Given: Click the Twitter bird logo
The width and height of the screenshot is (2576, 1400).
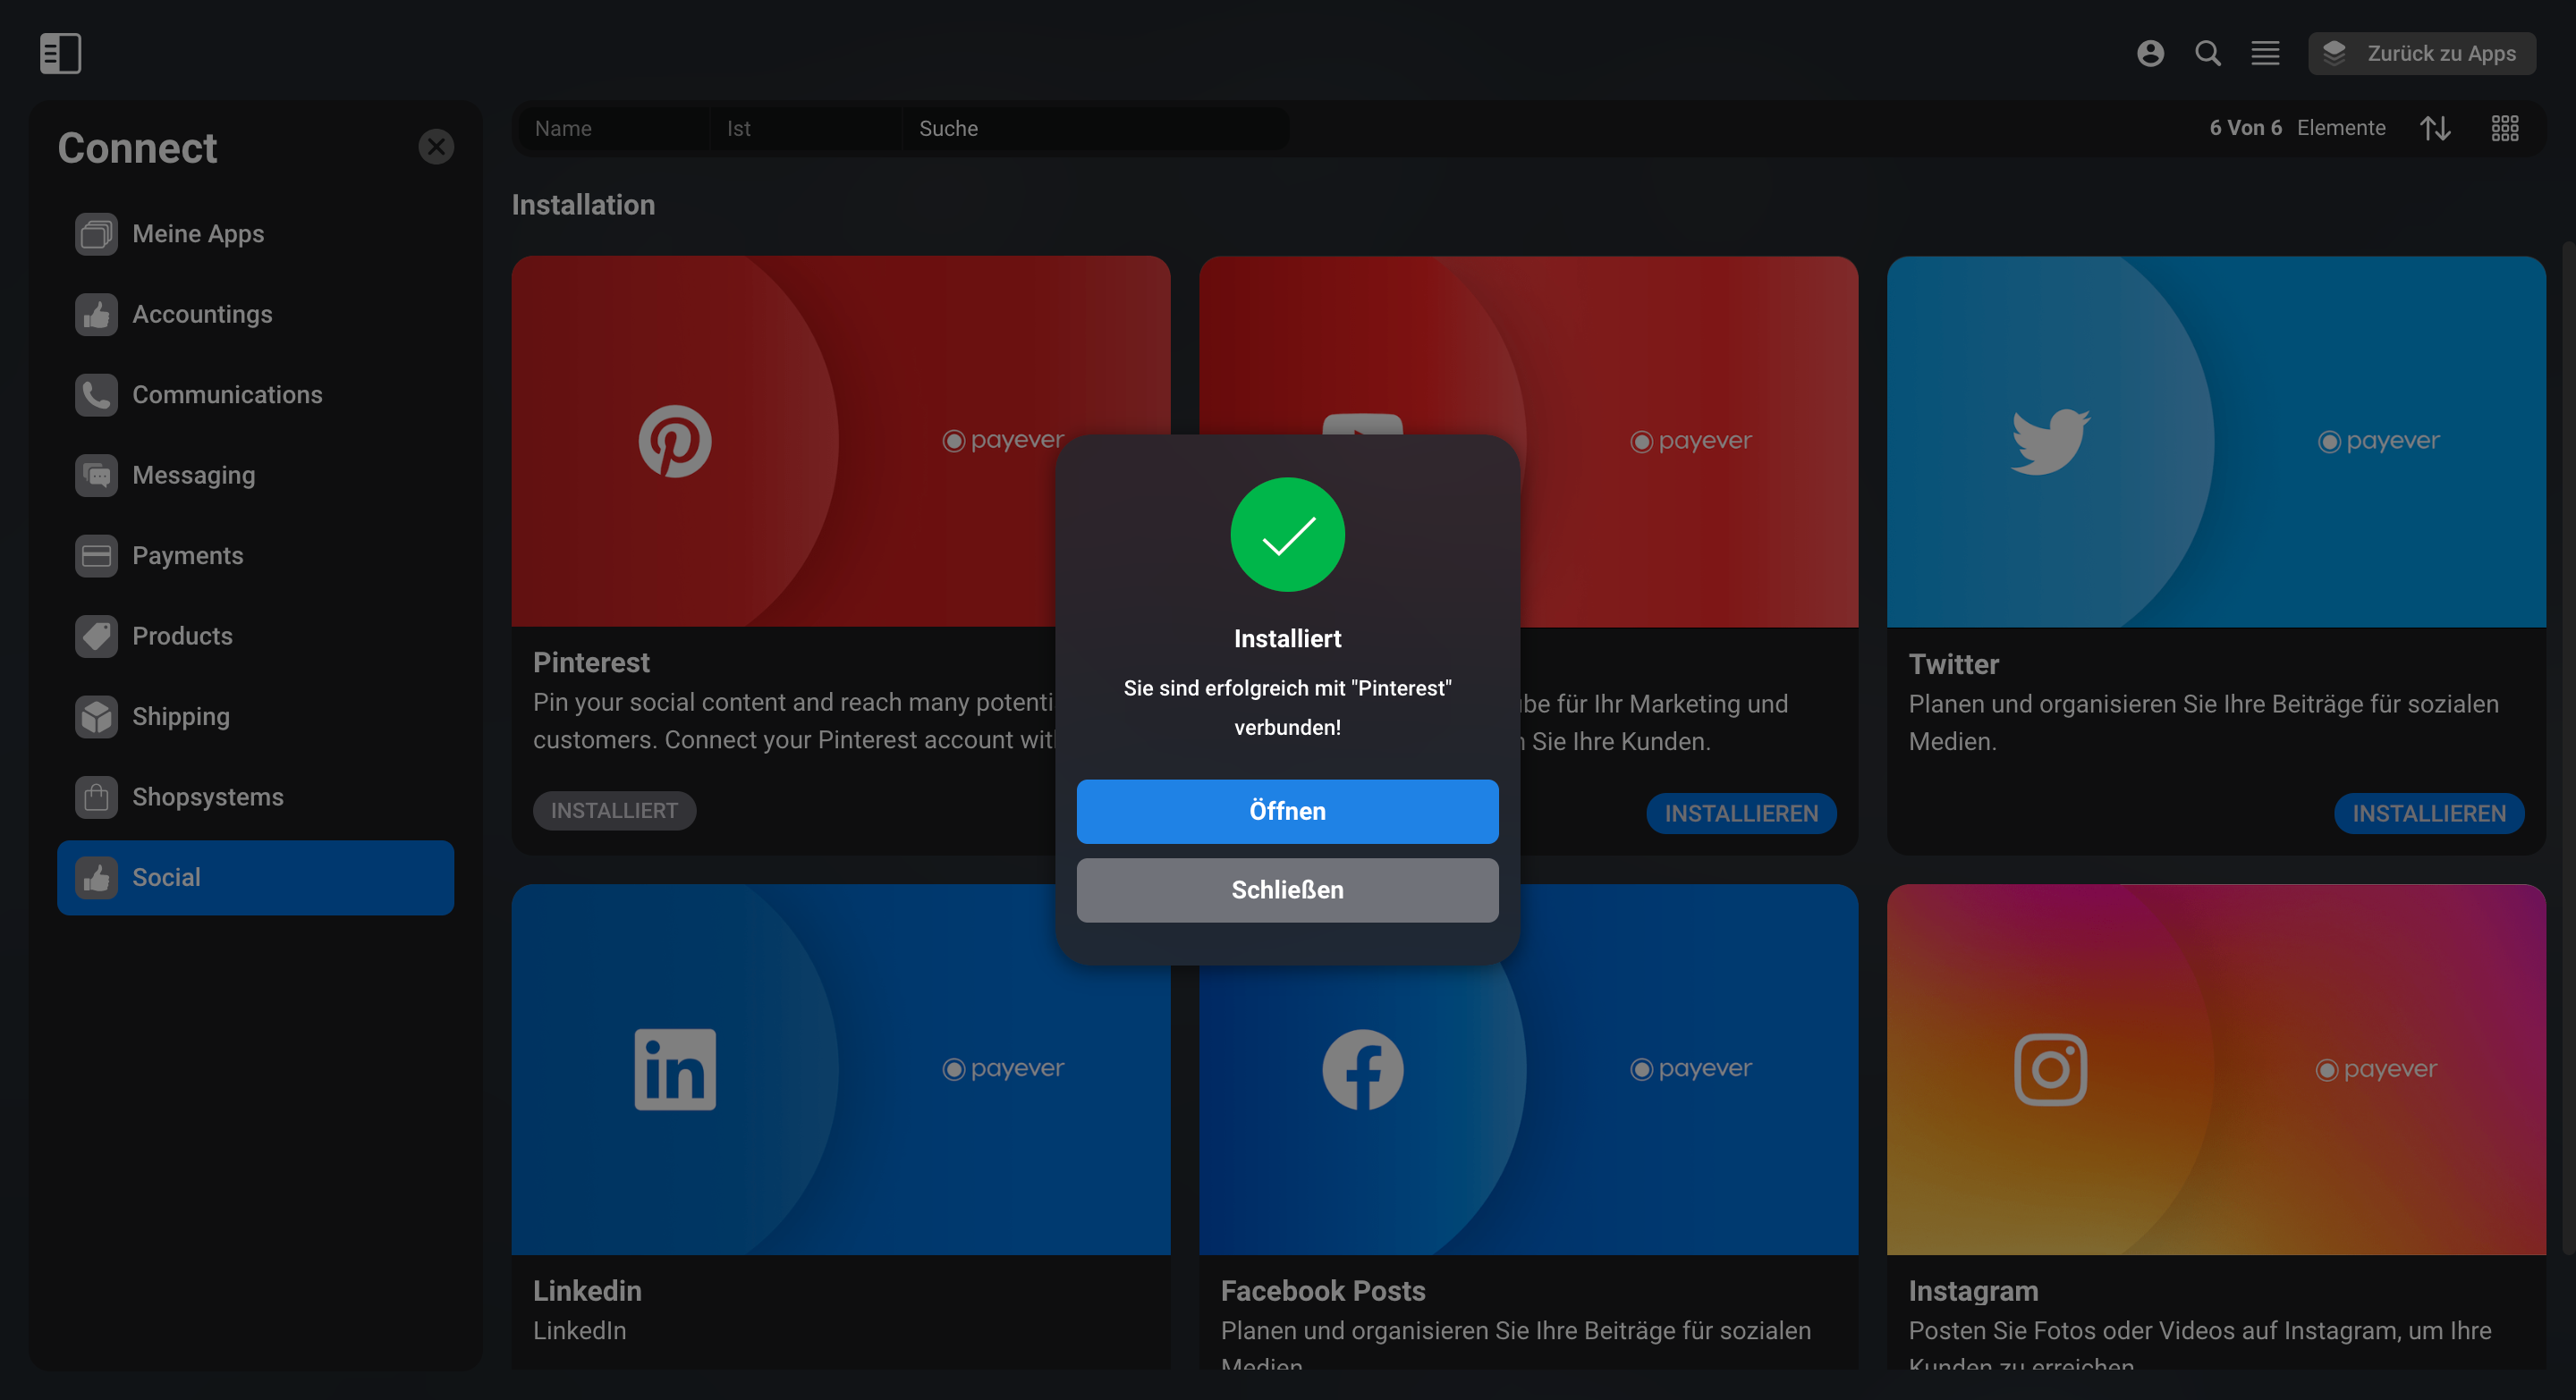Looking at the screenshot, I should click(2050, 441).
